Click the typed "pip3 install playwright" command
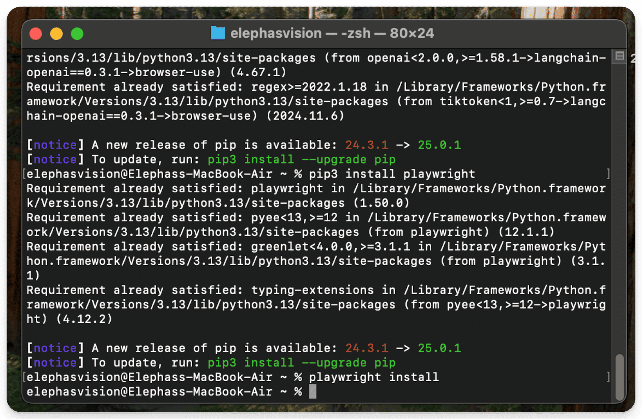The width and height of the screenshot is (642, 419). click(392, 174)
